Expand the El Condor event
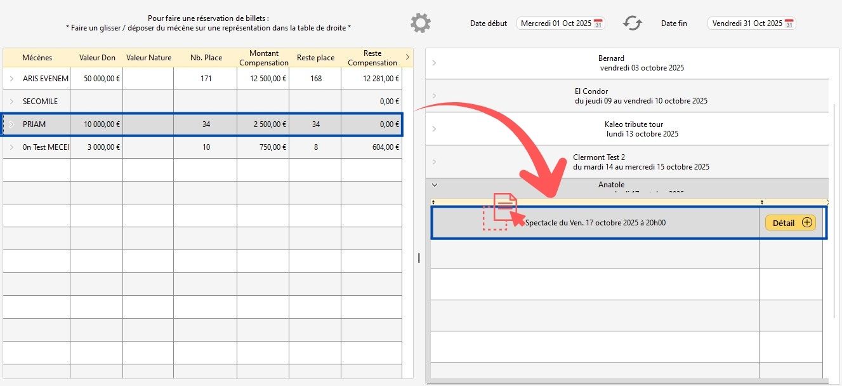Viewport: 842px width, 386px height. 434,96
